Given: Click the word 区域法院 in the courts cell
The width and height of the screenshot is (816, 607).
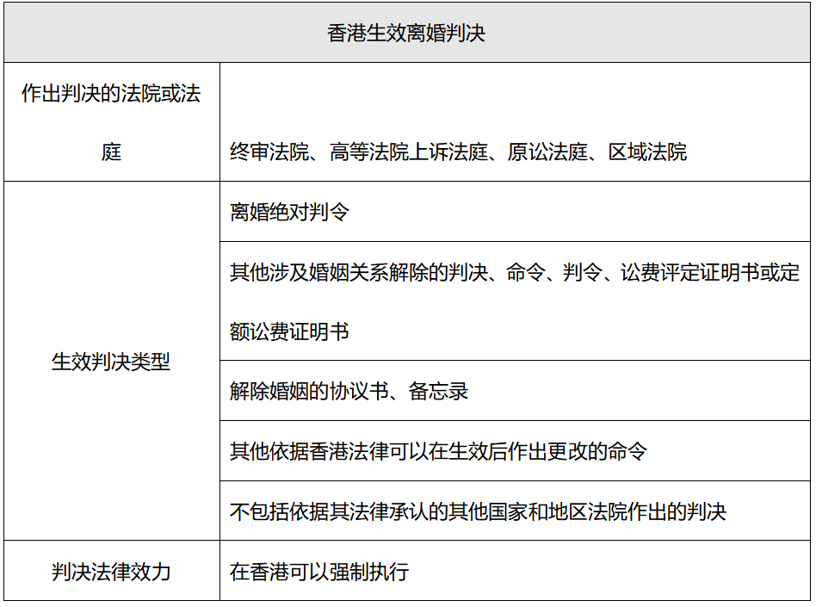Looking at the screenshot, I should (x=647, y=152).
